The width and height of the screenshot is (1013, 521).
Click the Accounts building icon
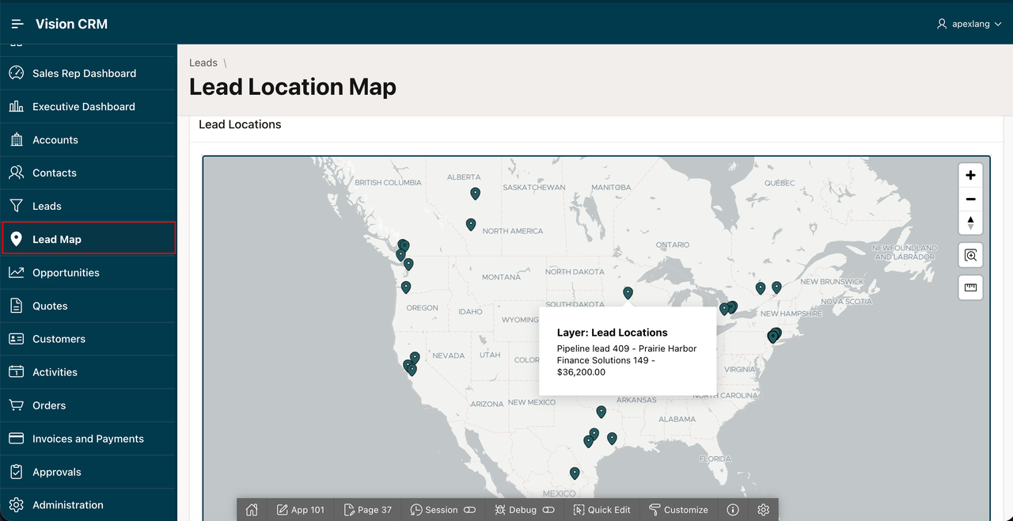pos(16,139)
